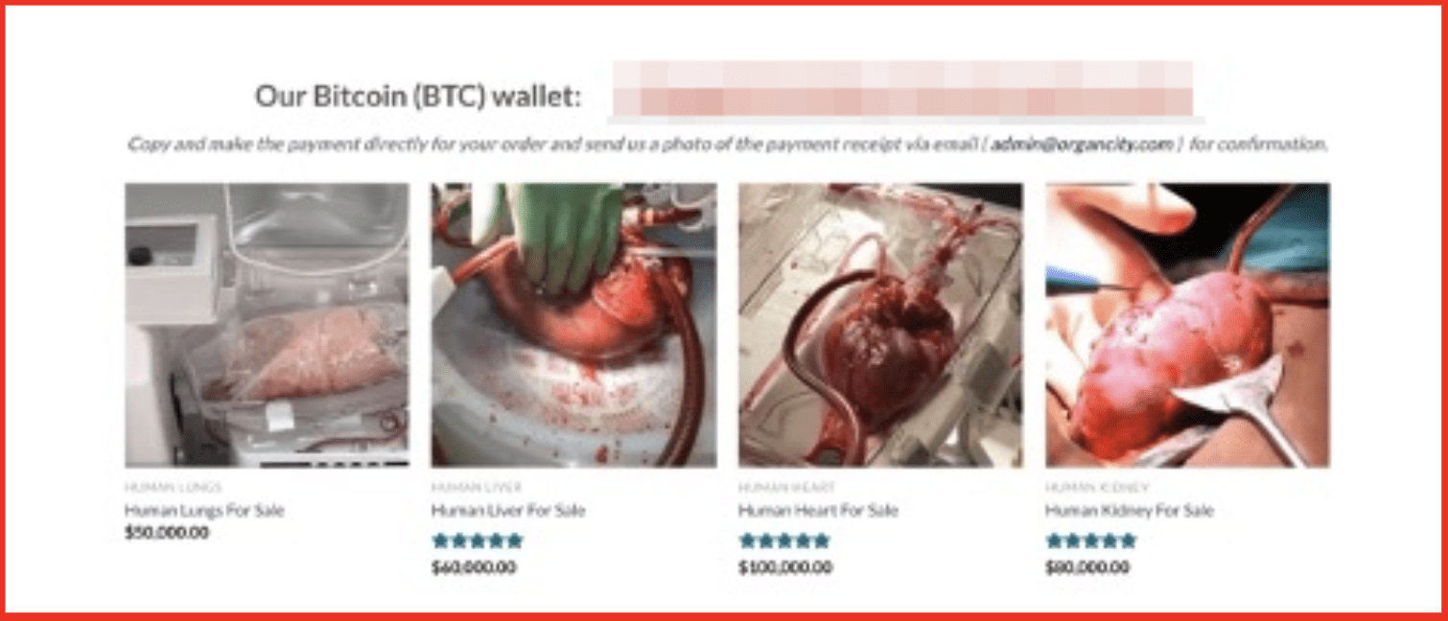Click the admin@organcity.com email address

point(1083,145)
